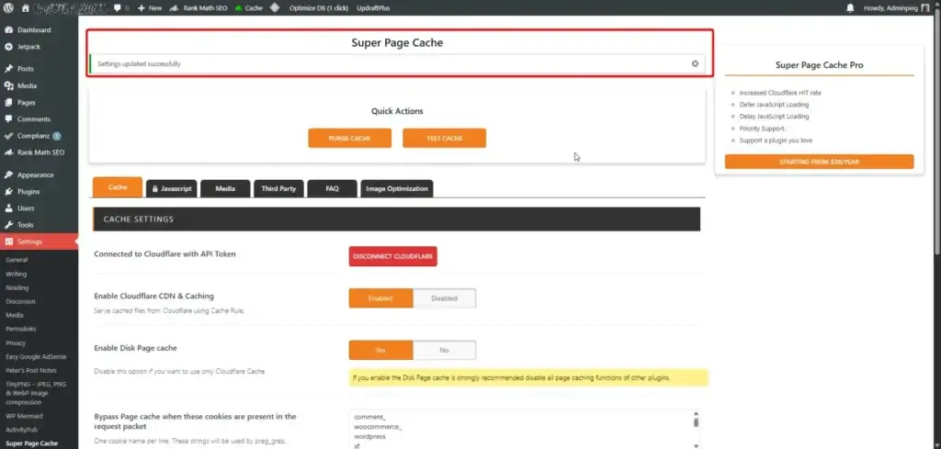Screen dimensions: 941x449
Task: Click the Rank Math SEO chart icon in top bar
Action: point(174,7)
